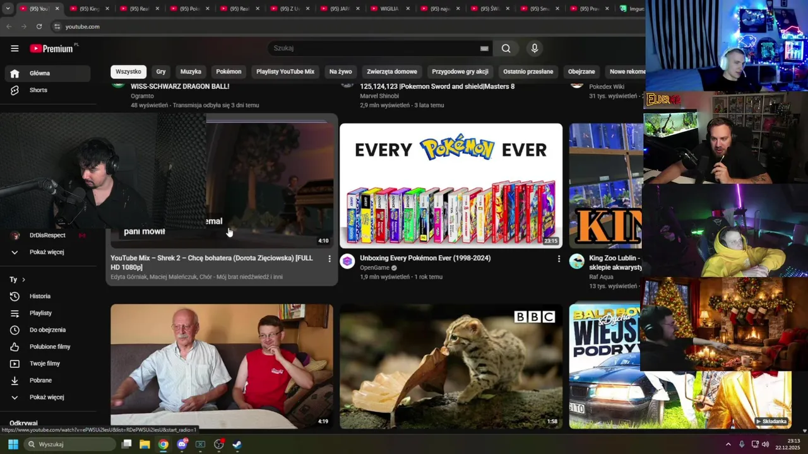
Task: Click the browser address bar youtube.com
Action: click(83, 26)
